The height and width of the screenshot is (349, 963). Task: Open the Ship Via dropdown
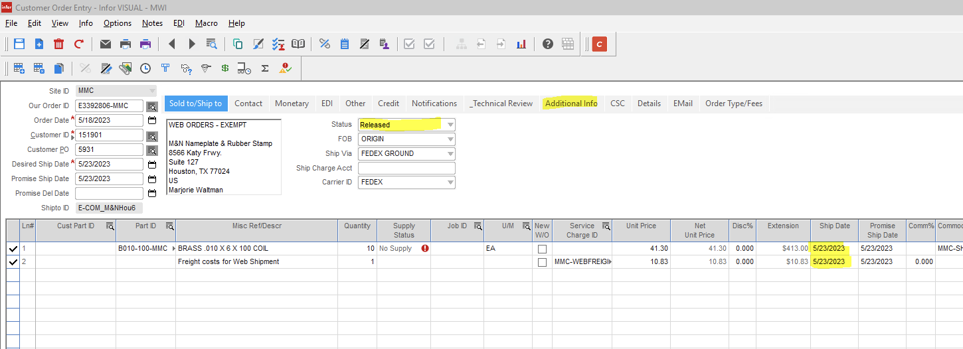(450, 153)
